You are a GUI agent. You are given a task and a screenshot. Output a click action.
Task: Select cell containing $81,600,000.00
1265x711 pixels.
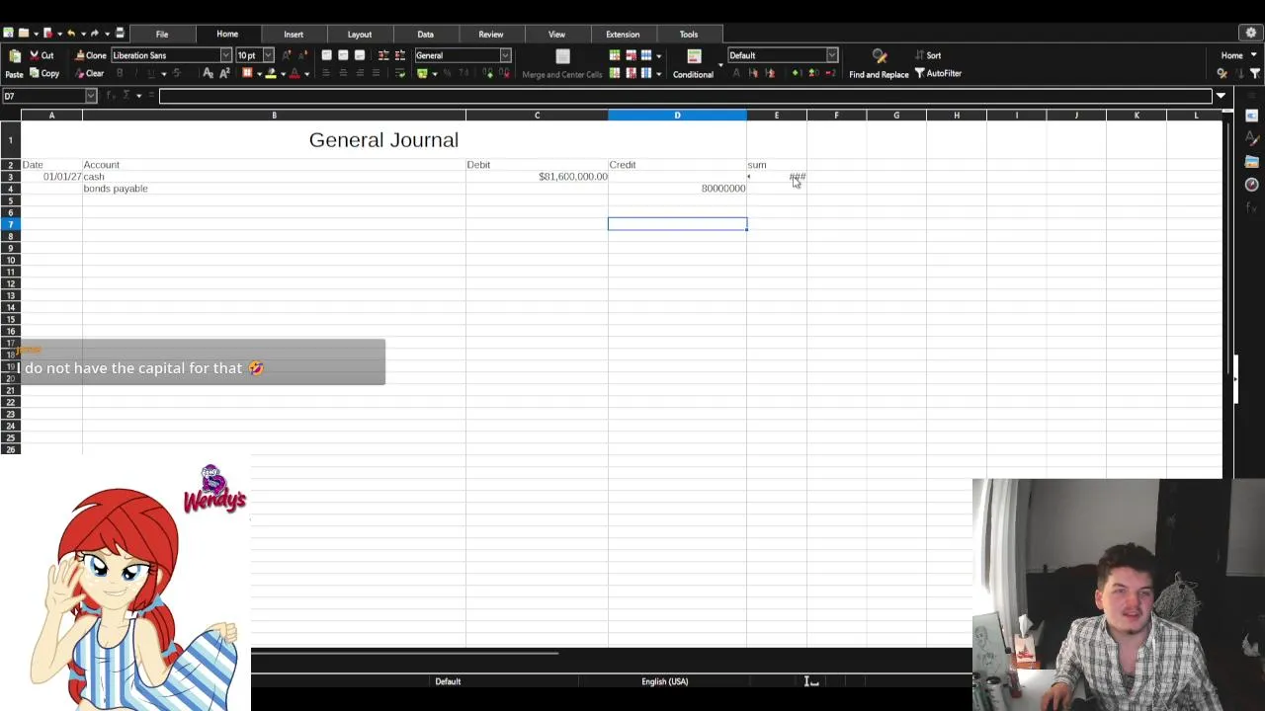tap(537, 177)
